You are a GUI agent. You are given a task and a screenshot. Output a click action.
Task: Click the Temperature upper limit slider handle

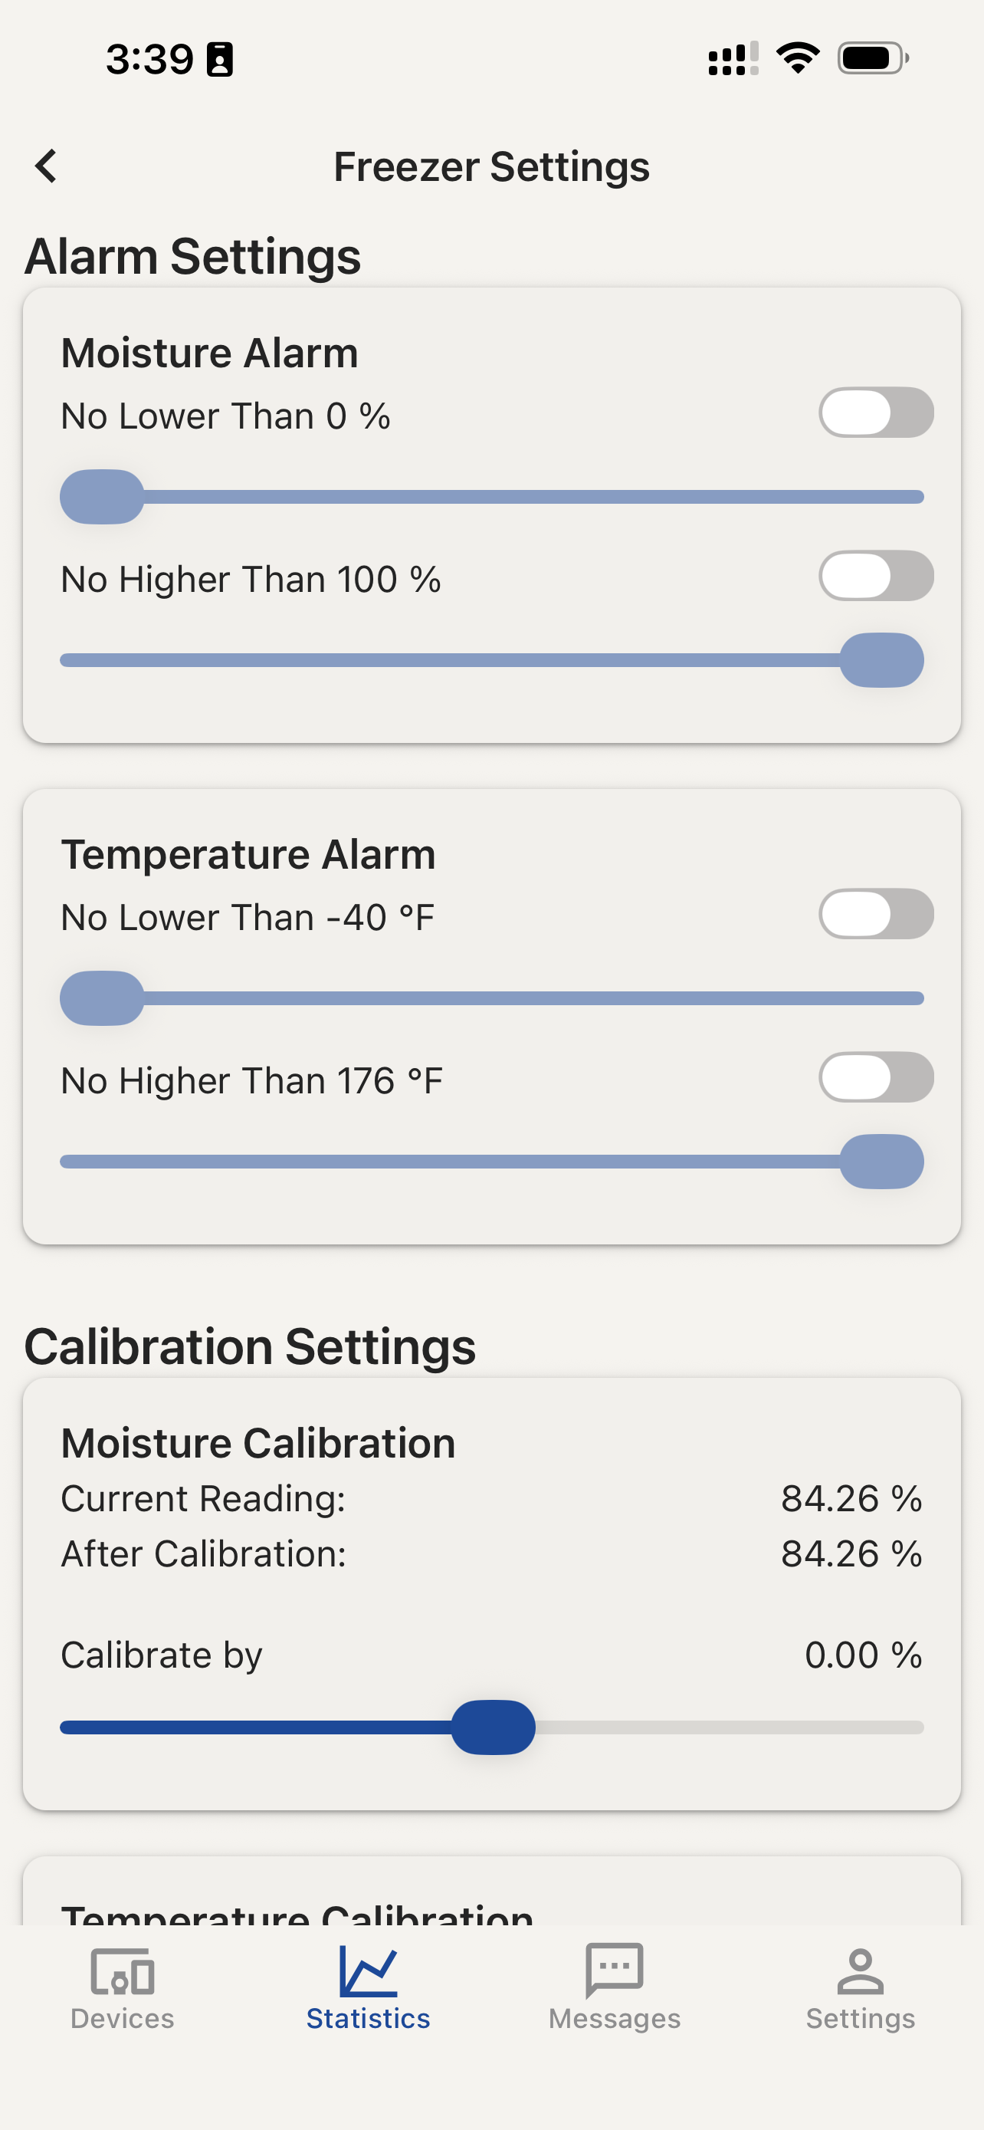click(x=881, y=1162)
